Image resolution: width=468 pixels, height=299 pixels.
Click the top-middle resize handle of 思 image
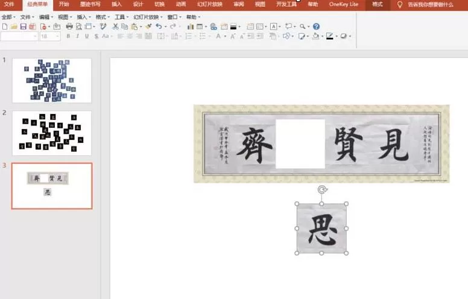pyautogui.click(x=321, y=204)
